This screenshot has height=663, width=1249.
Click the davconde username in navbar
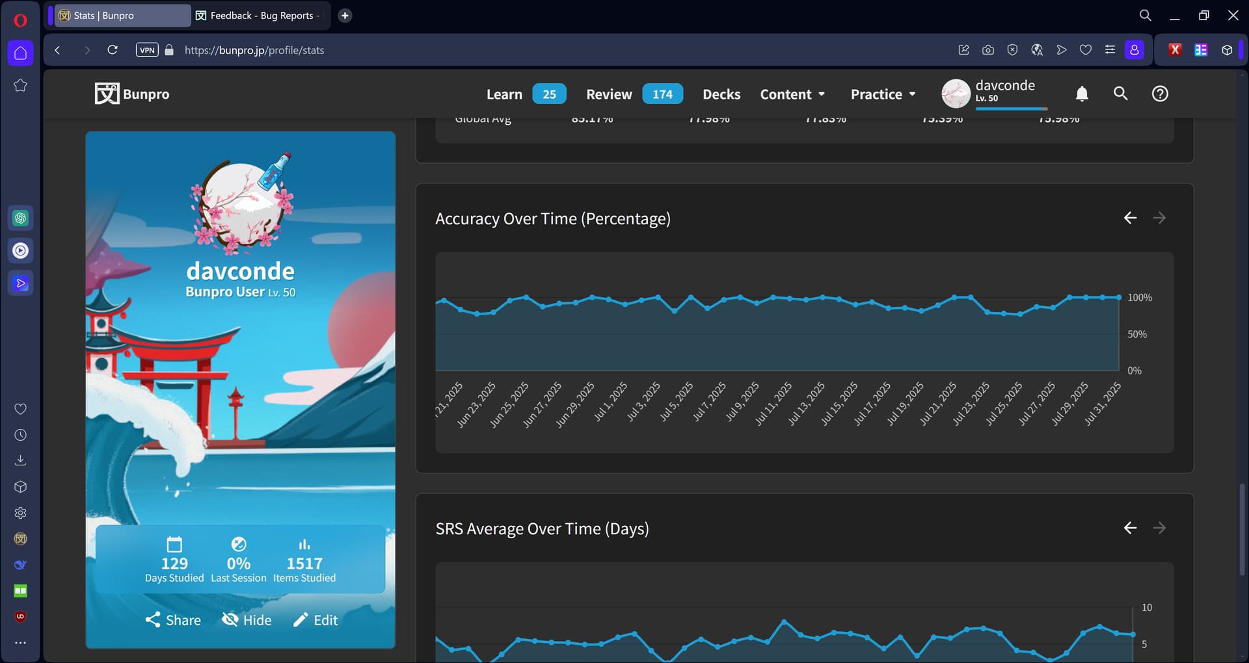[x=1005, y=85]
